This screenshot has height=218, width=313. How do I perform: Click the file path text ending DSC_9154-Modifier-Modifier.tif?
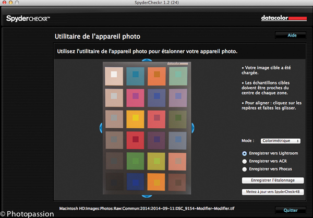pyautogui.click(x=147, y=209)
